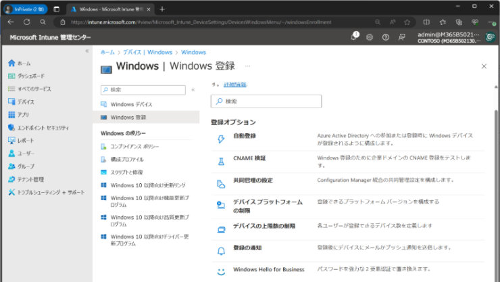The width and height of the screenshot is (500, 282).
Task: Click the ホーム breadcrumb link
Action: (x=107, y=52)
